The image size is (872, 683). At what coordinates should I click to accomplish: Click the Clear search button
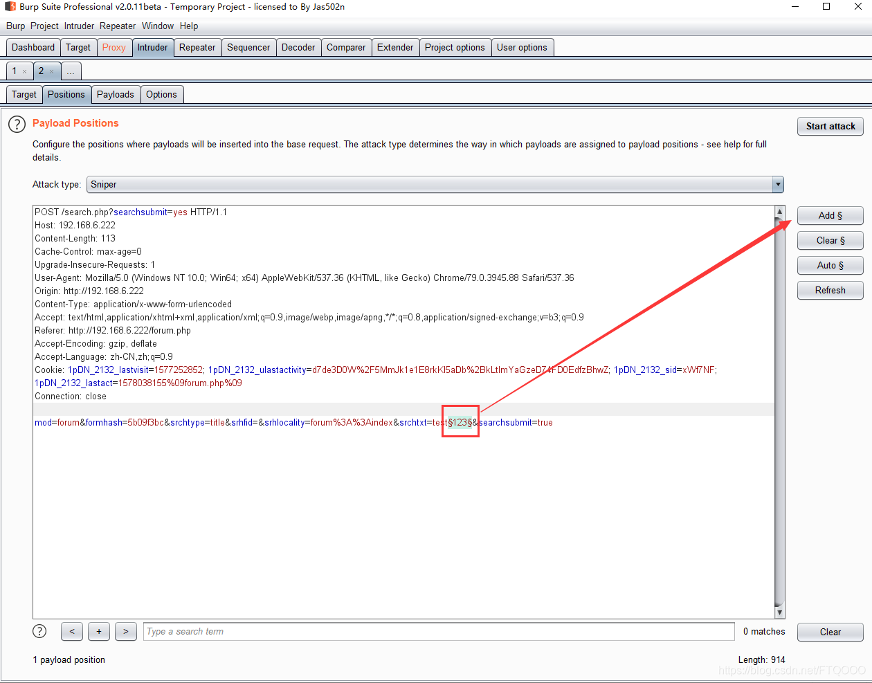pyautogui.click(x=830, y=632)
